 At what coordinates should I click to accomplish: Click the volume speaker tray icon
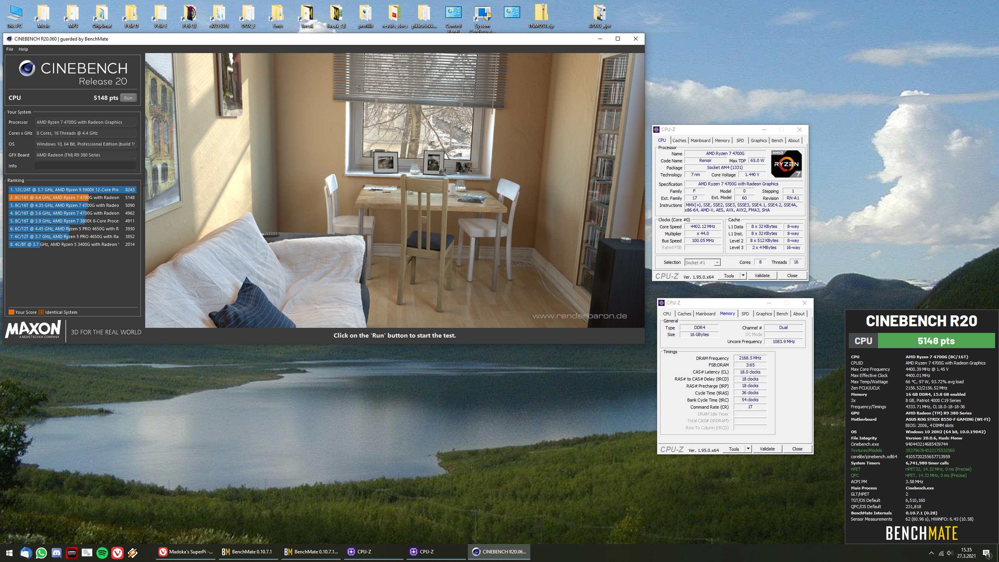click(950, 553)
